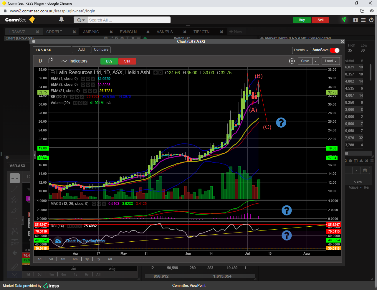Open Latin Resources main series settings gear
Viewport: 377px width, 290px height.
point(161,72)
